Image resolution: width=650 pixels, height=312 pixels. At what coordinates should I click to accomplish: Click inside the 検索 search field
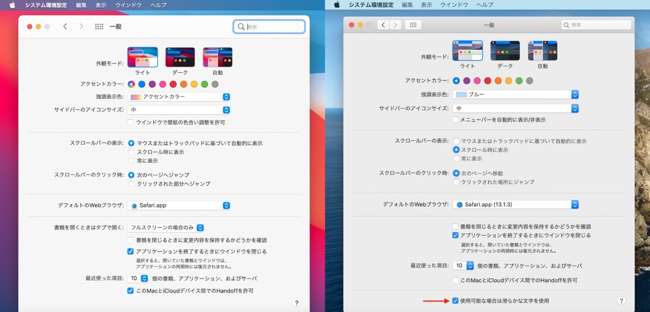pos(269,26)
